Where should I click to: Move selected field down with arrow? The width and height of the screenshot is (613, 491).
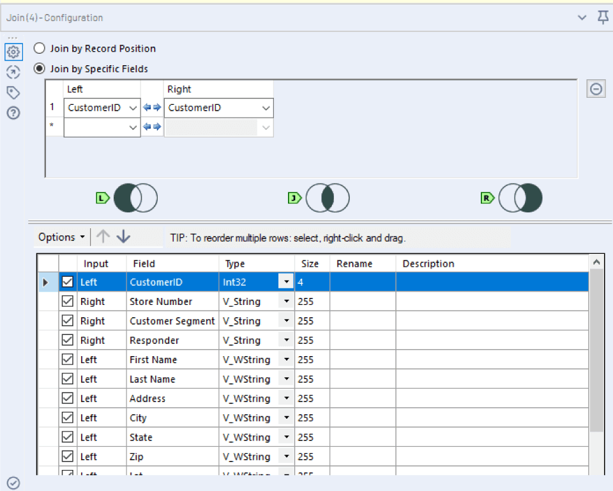click(x=123, y=237)
